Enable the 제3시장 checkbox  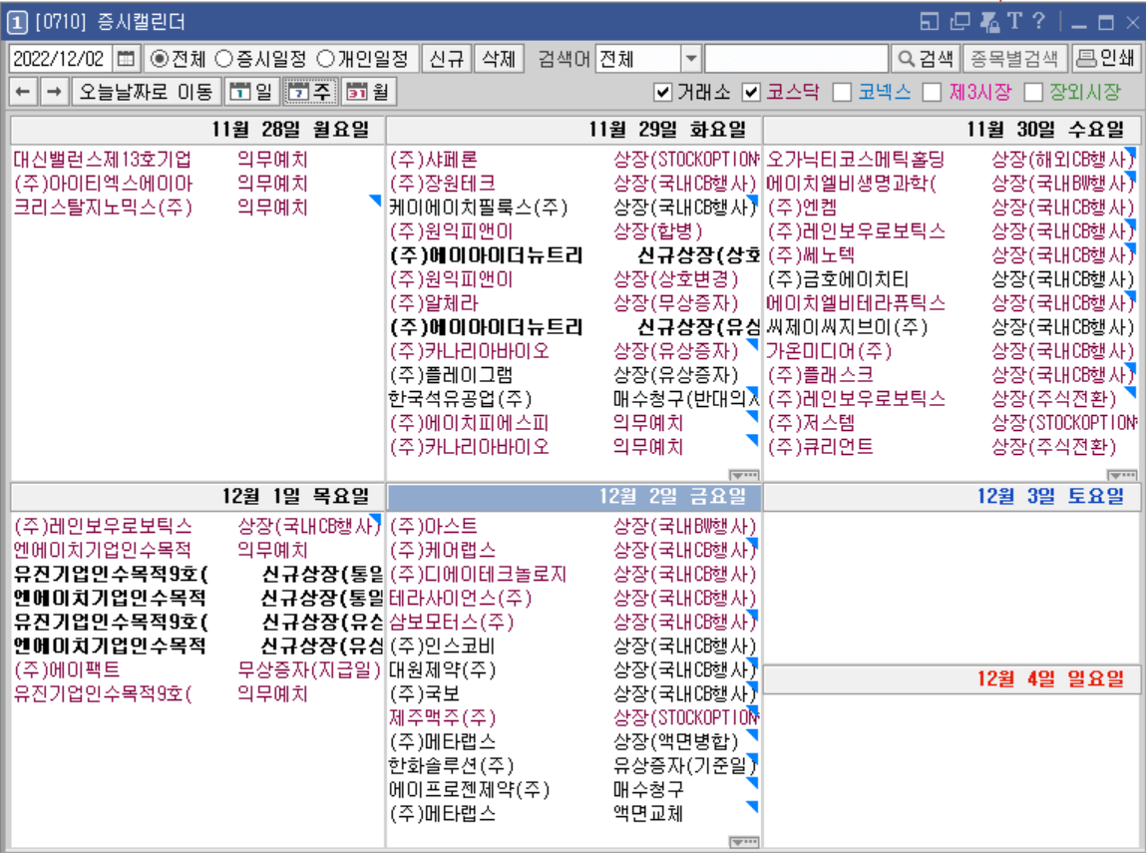(932, 92)
